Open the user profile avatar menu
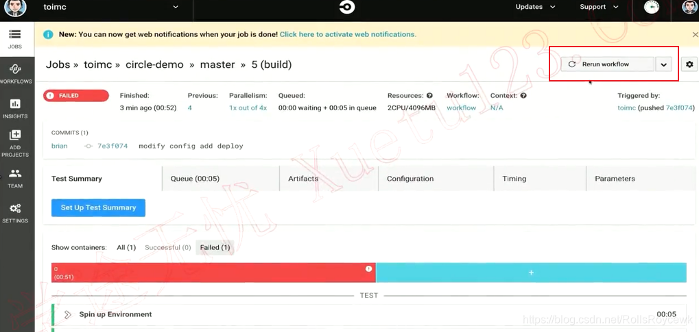 point(691,7)
